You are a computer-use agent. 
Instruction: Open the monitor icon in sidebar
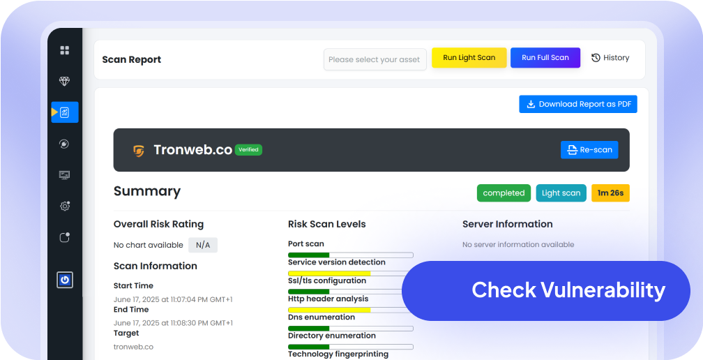(65, 175)
